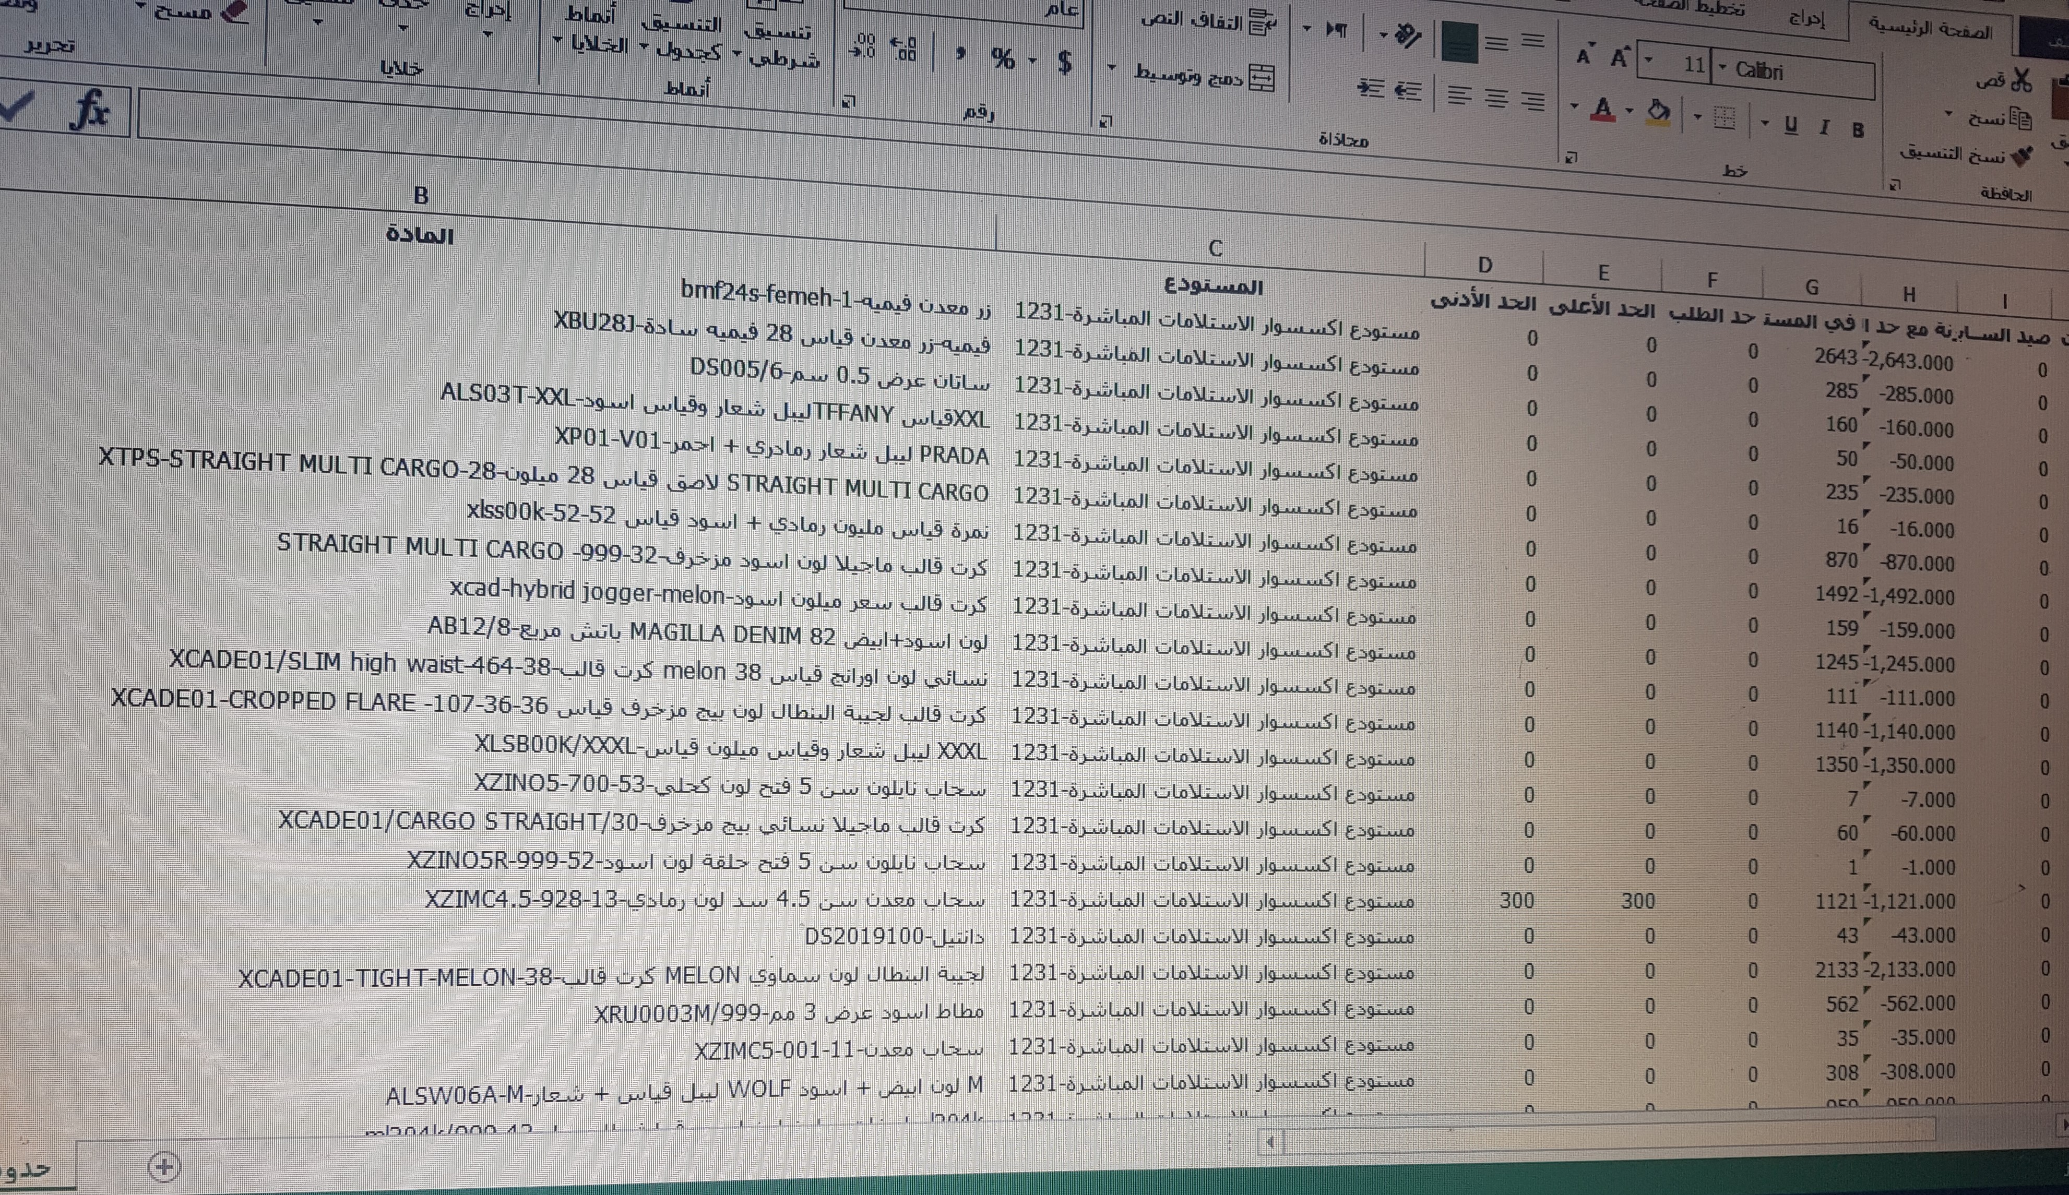
Task: Switch to the Insert tab (إدراج)
Action: point(1806,18)
